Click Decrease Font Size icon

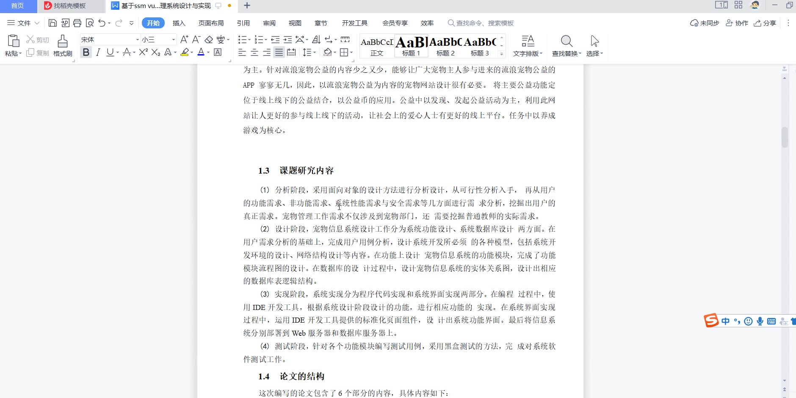(196, 39)
